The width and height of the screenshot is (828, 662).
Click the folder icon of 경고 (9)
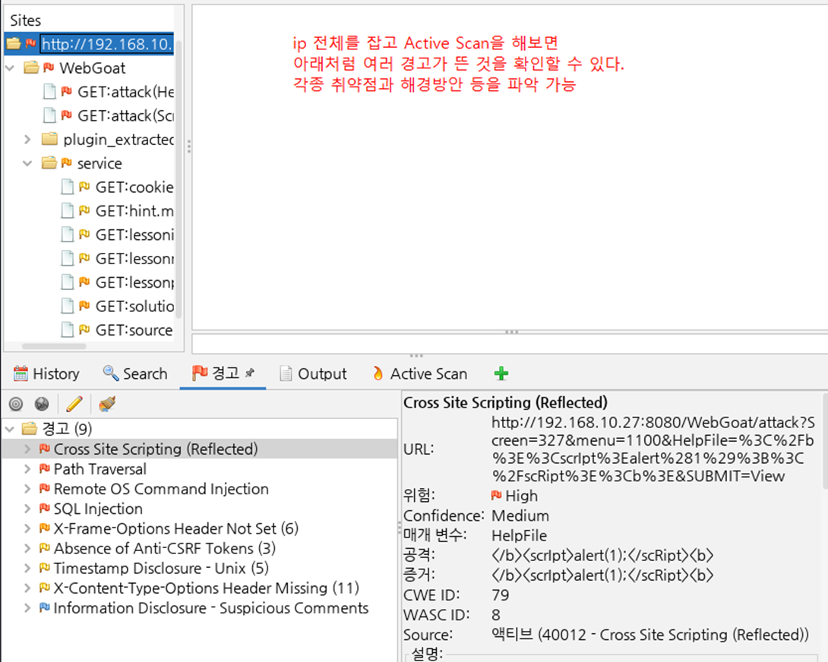(x=30, y=428)
